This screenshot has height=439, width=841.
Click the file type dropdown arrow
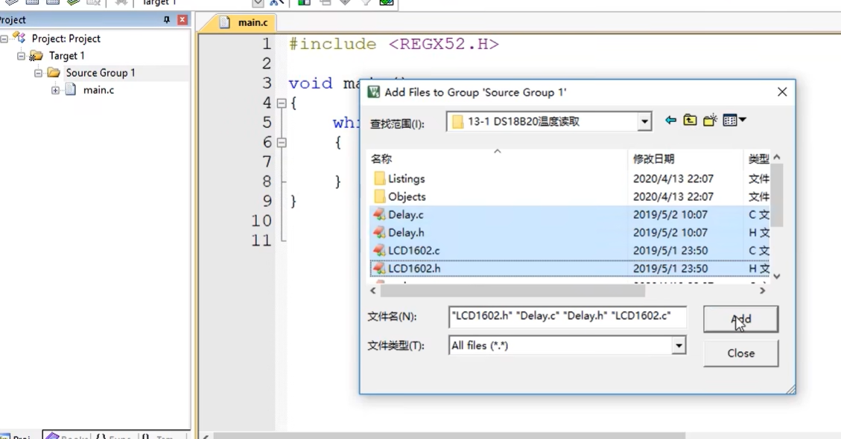pyautogui.click(x=679, y=345)
